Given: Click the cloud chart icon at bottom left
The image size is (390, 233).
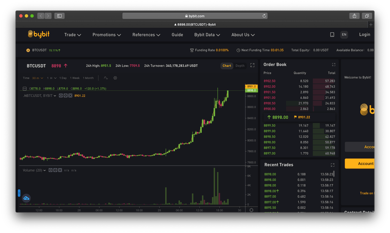Looking at the screenshot, I should point(26,198).
